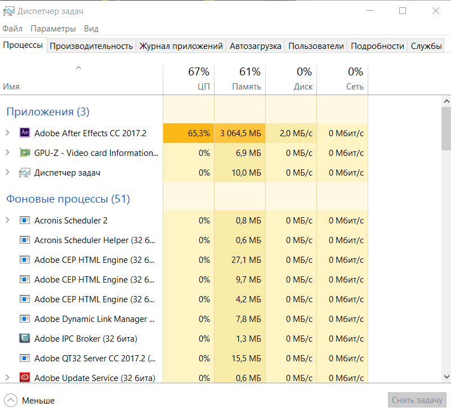Click the 65,3% CPU cell
Viewport: 451px width, 412px height.
click(x=189, y=133)
